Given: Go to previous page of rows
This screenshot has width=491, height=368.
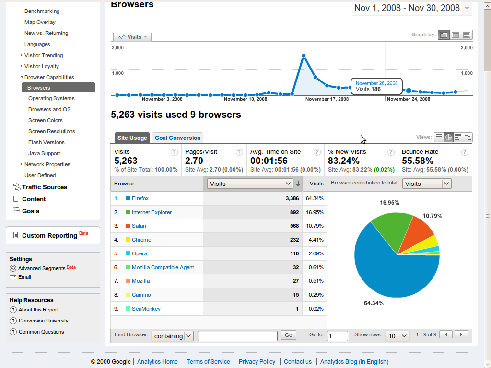Looking at the screenshot, I should [446, 334].
